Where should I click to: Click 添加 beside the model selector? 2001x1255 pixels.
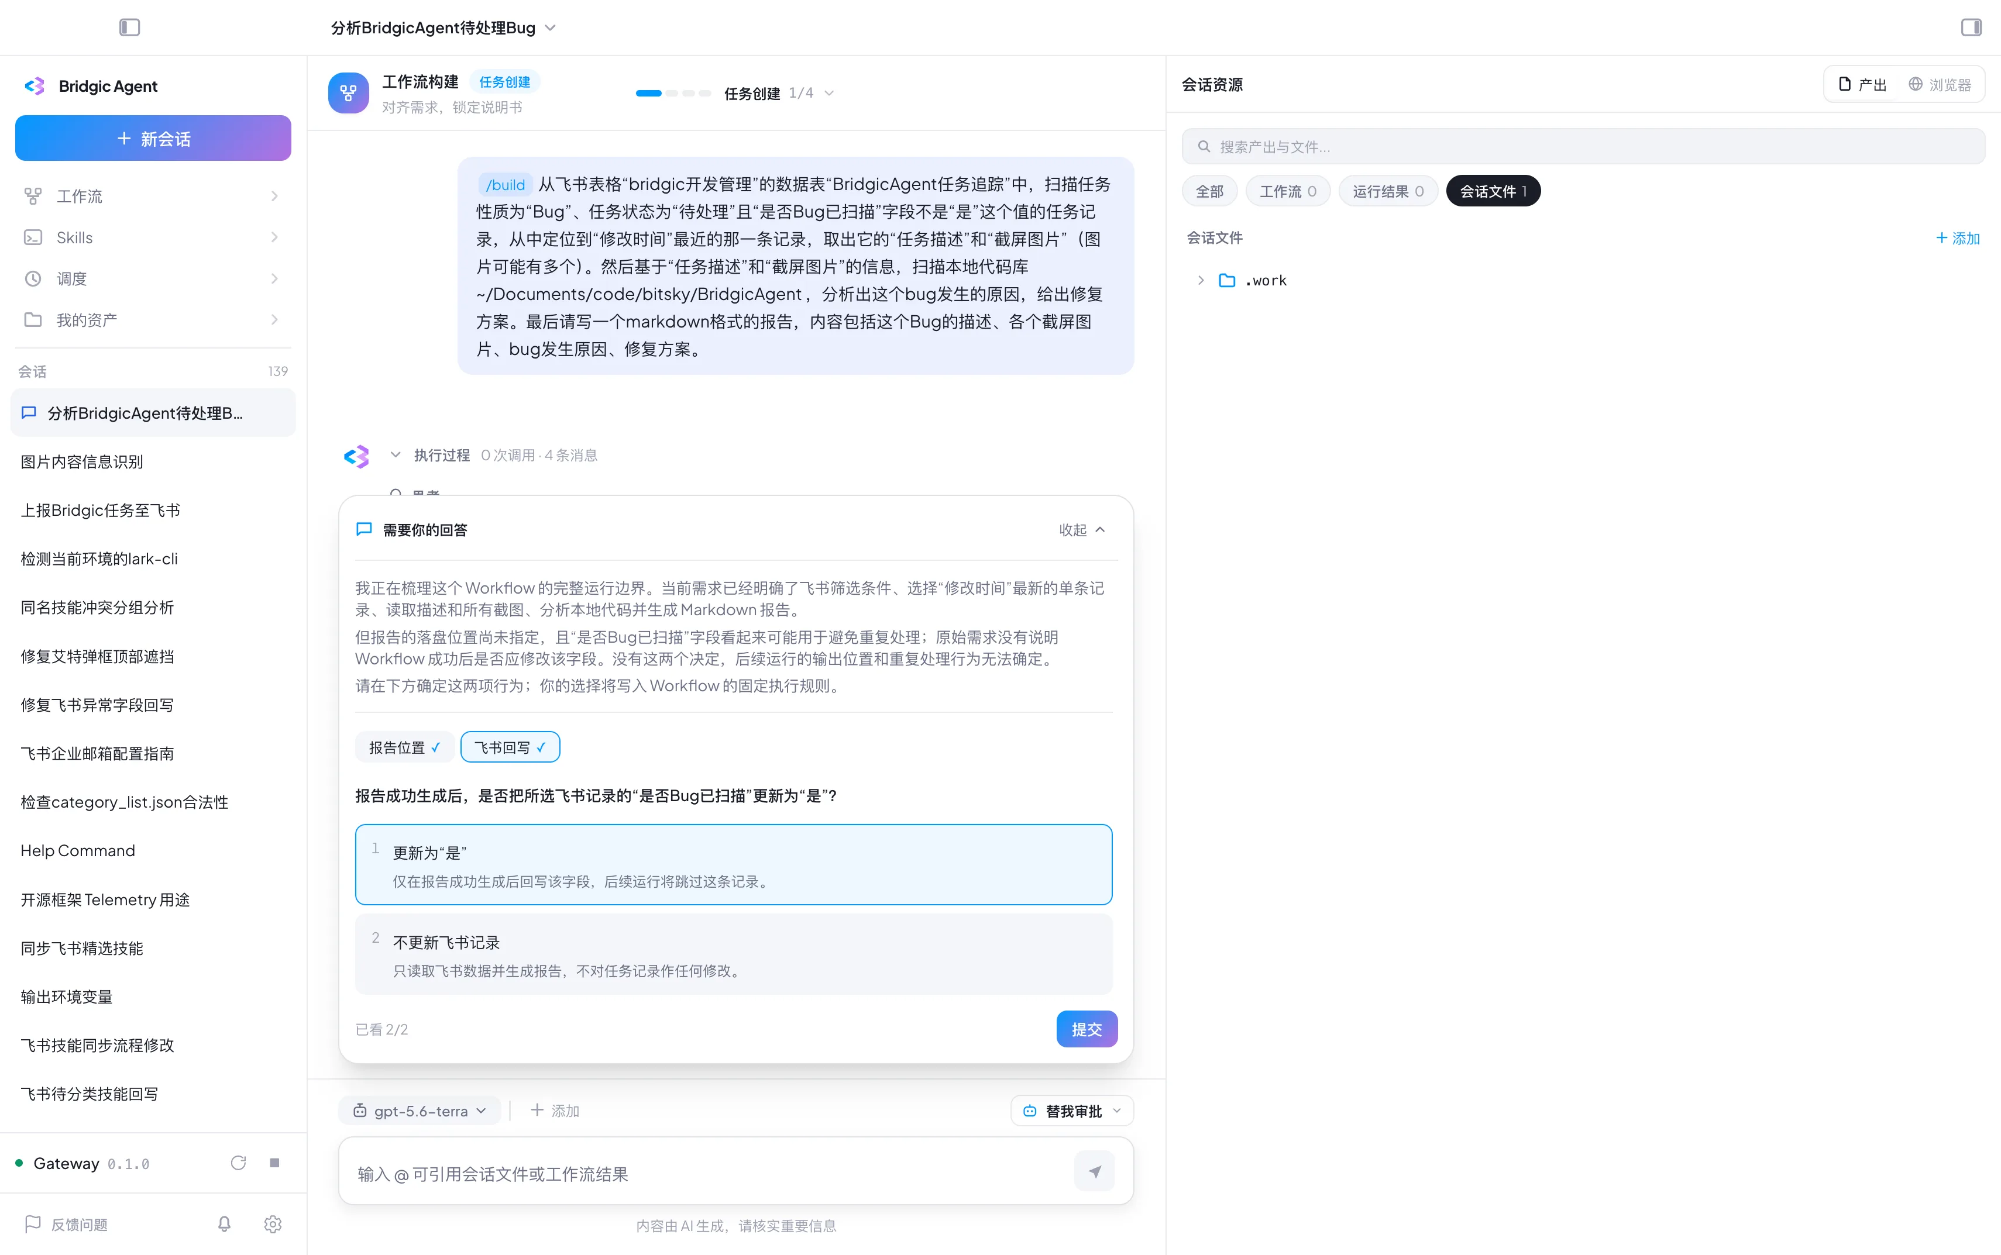pyautogui.click(x=555, y=1111)
